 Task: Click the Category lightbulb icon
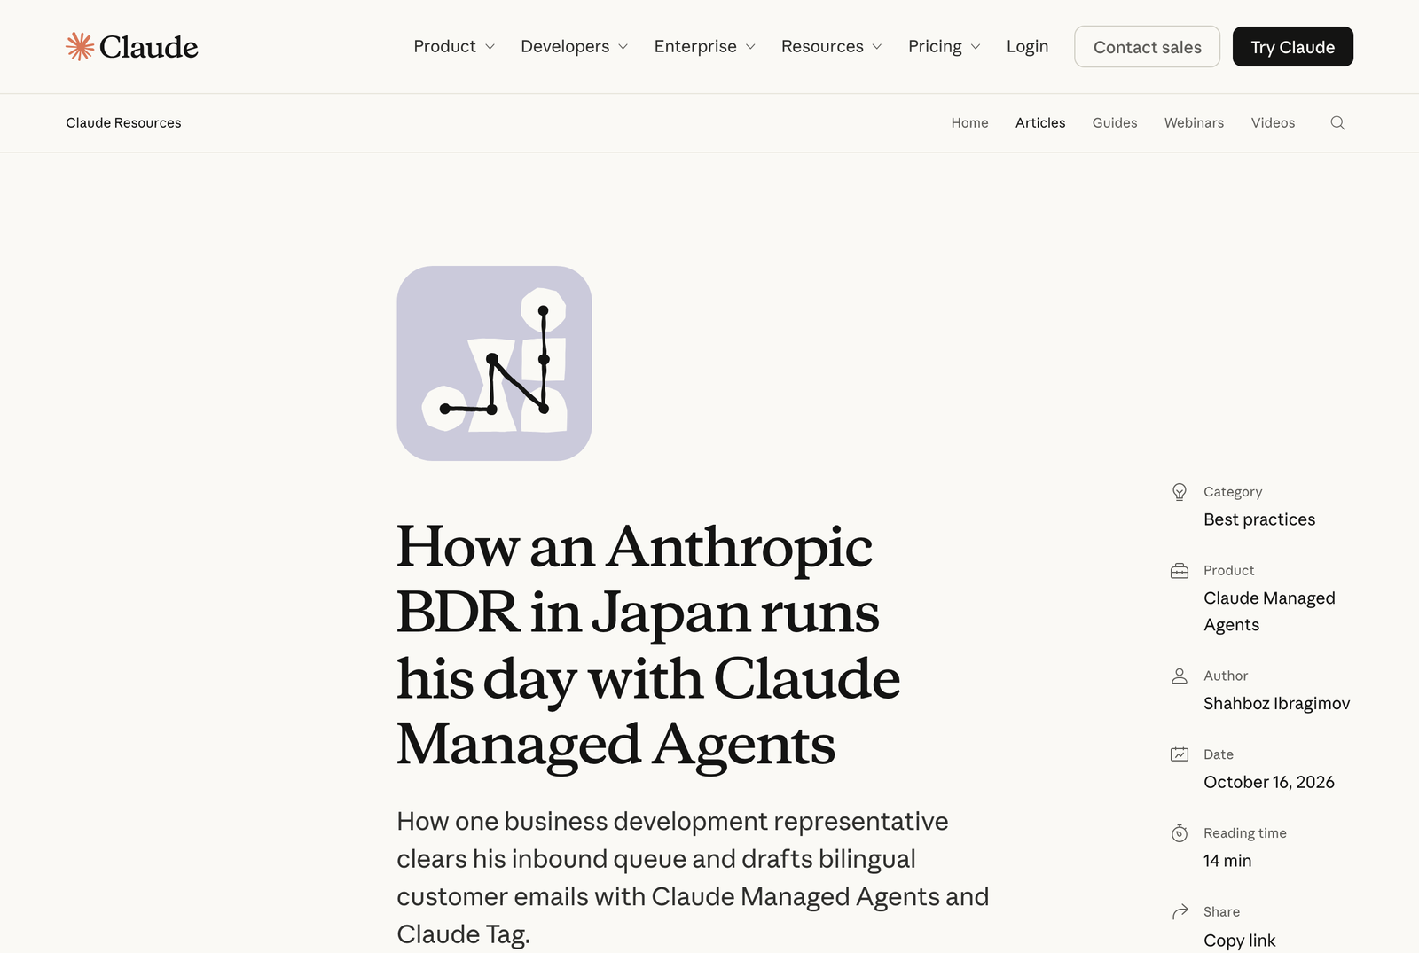point(1180,492)
